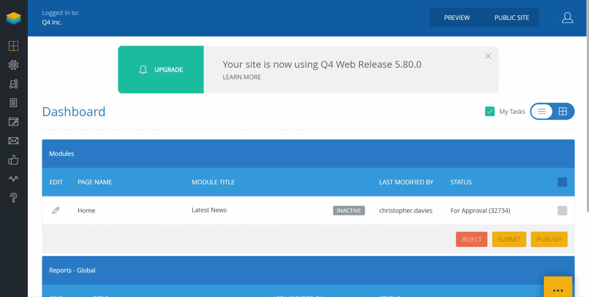Screen dimensions: 589x297
Task: Open the site structure nodes icon
Action: [13, 84]
